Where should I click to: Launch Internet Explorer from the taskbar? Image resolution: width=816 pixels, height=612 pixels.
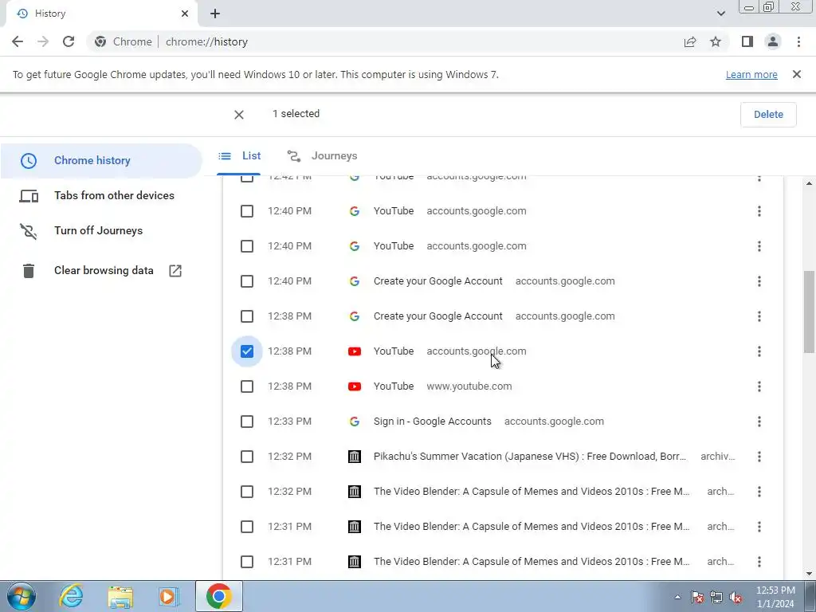(x=71, y=596)
